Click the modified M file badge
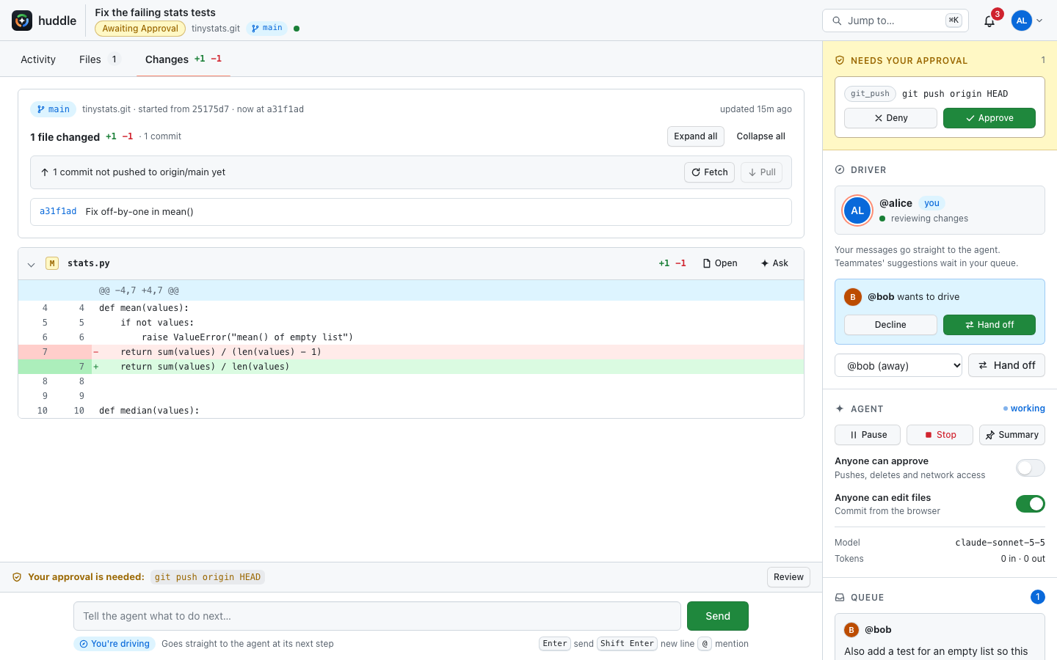1057x660 pixels. pos(52,263)
